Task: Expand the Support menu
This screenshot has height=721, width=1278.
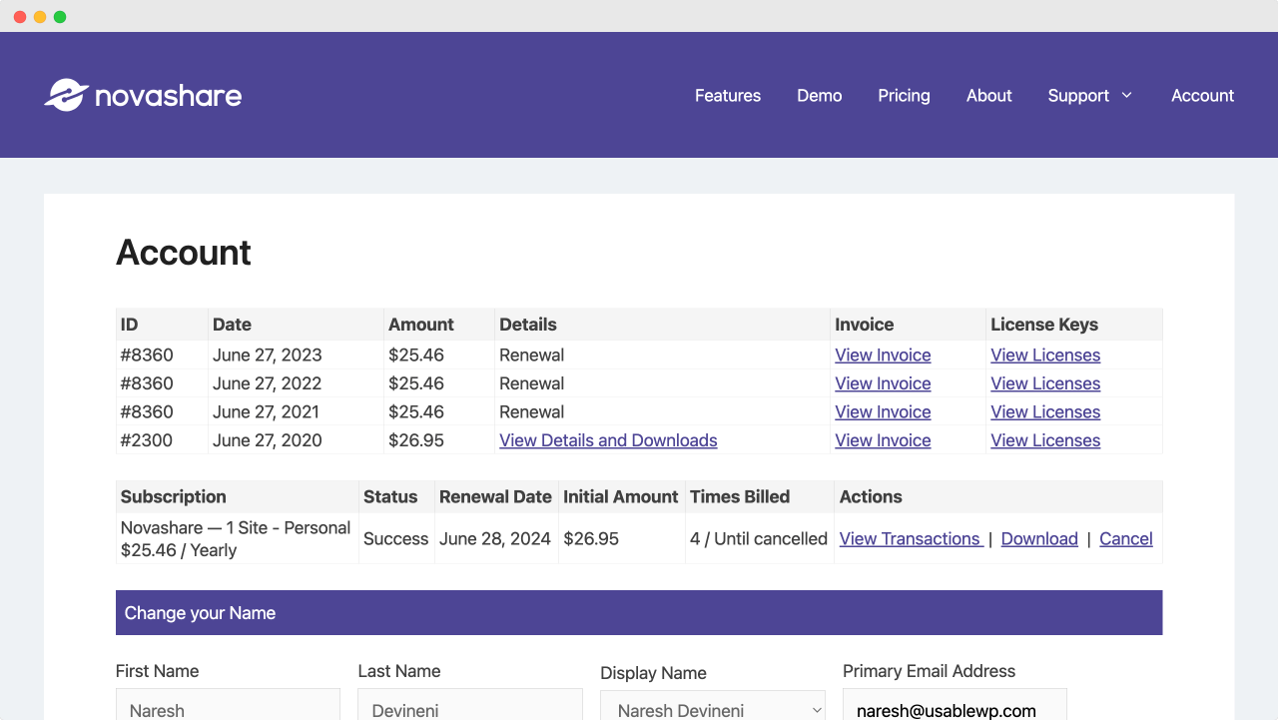Action: [1090, 96]
